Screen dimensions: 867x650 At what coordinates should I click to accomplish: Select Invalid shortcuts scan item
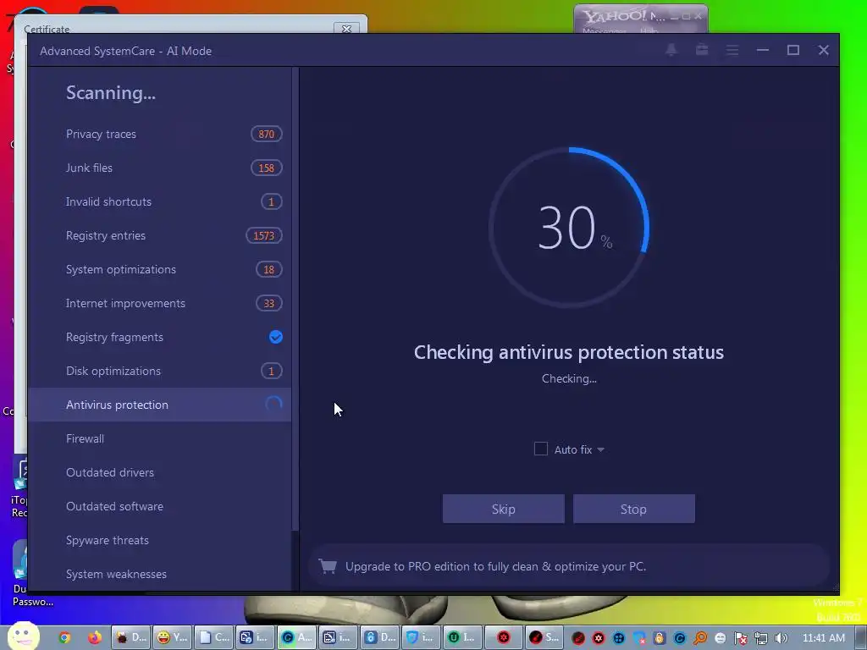coord(160,201)
